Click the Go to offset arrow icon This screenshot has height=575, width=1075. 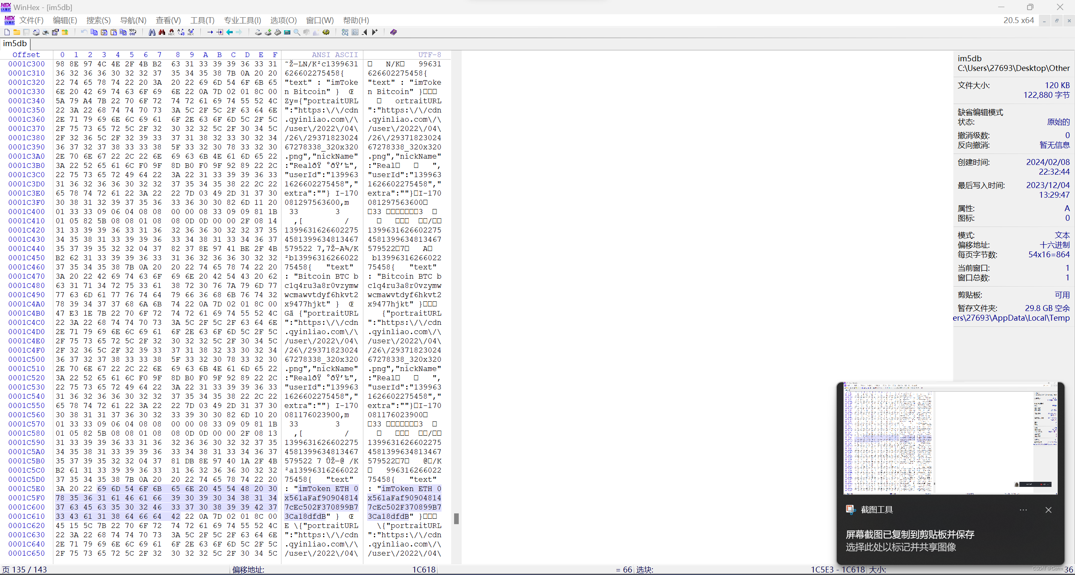pos(210,32)
